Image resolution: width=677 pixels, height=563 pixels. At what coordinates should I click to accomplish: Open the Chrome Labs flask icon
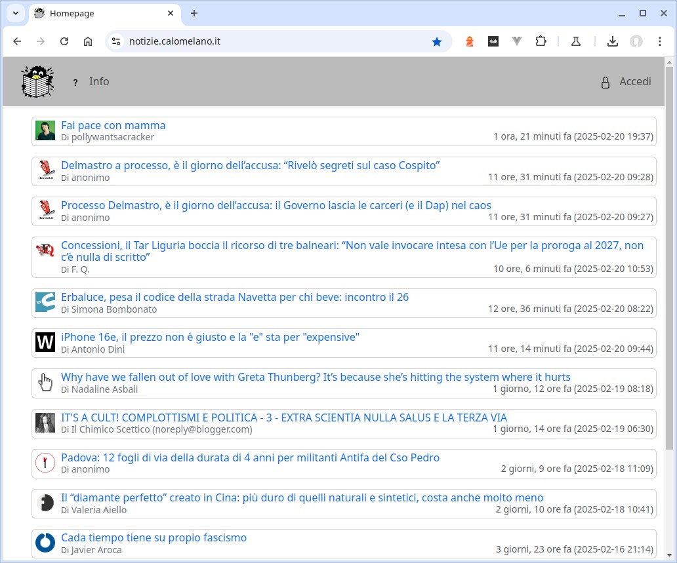(x=575, y=41)
